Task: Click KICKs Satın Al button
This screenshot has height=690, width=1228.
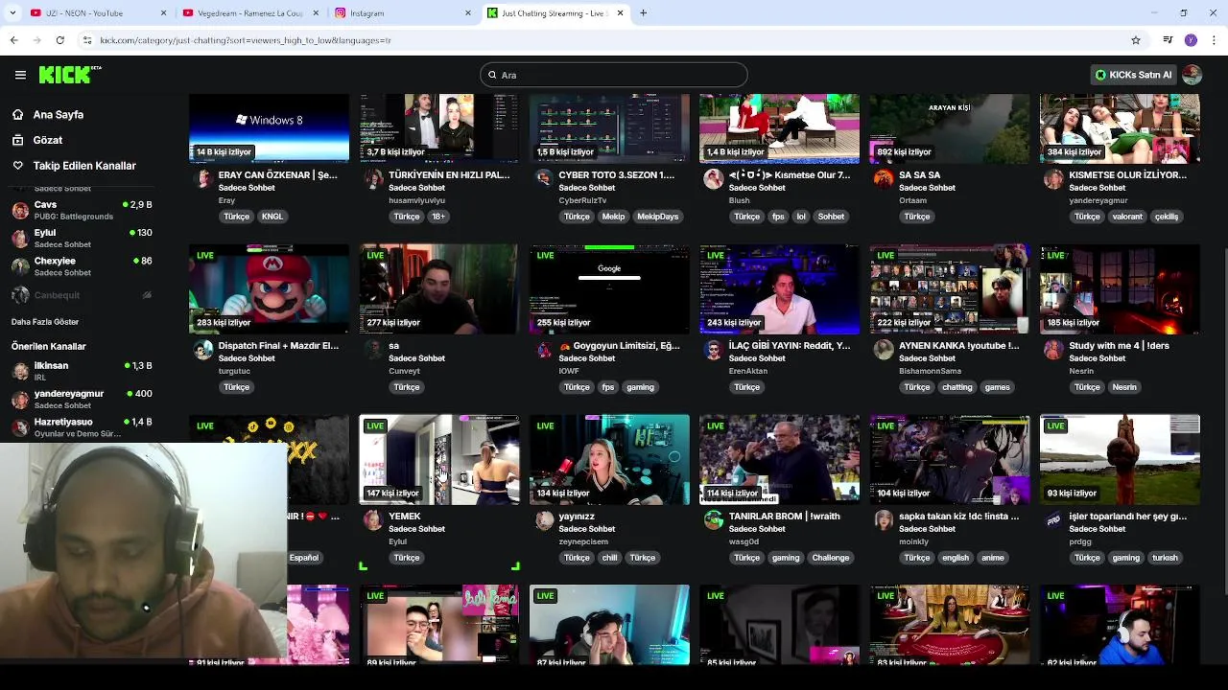Action: coord(1134,75)
